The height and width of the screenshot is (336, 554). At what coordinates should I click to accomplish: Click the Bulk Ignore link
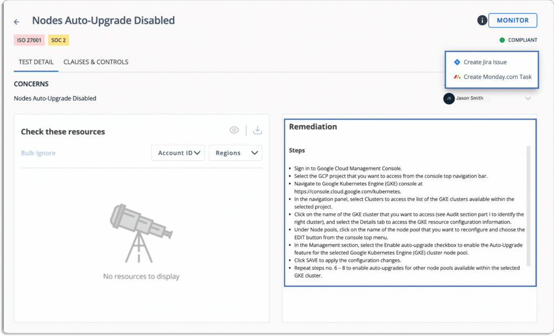(x=38, y=153)
